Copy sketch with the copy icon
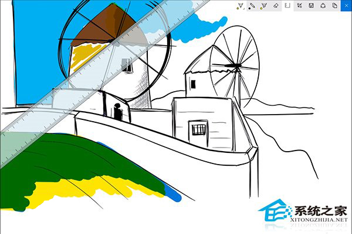This screenshot has height=234, width=352. click(335, 6)
